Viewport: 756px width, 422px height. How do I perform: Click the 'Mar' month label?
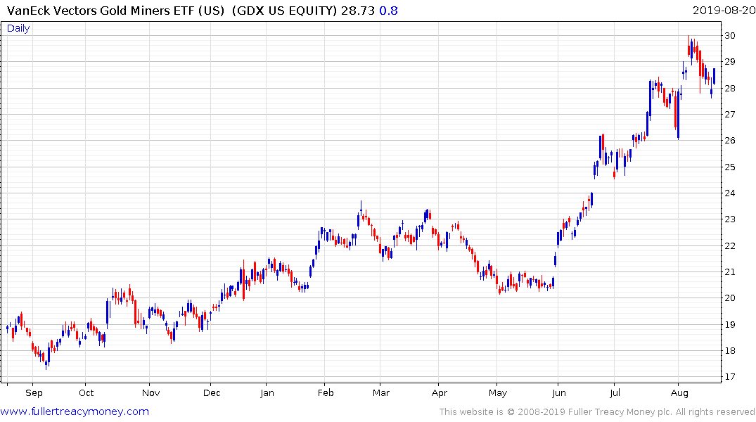click(x=381, y=392)
